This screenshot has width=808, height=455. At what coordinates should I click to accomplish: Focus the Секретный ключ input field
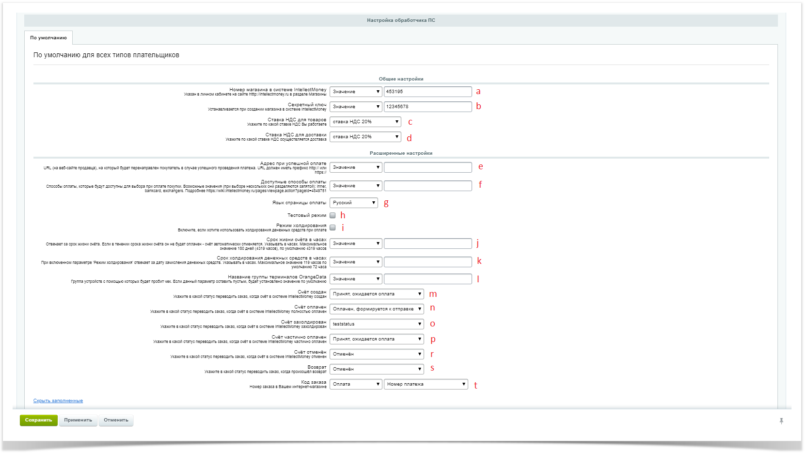click(x=428, y=107)
